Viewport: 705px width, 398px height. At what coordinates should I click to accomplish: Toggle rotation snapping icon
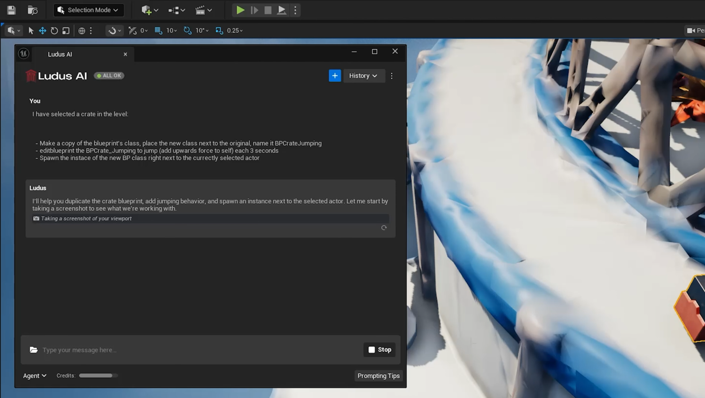188,30
